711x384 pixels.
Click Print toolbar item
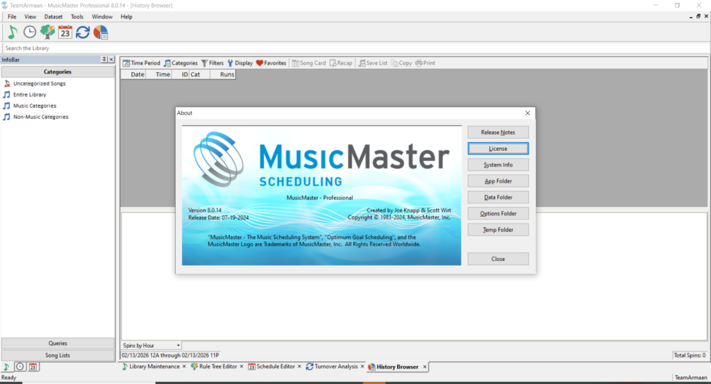(425, 63)
